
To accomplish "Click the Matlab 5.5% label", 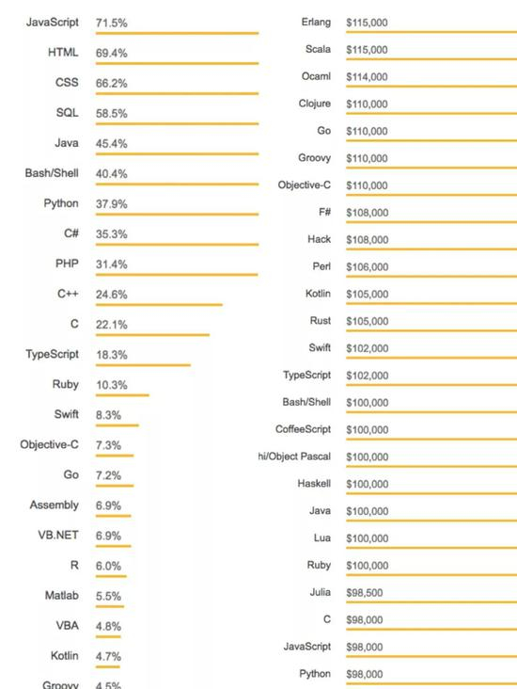I will coord(62,596).
